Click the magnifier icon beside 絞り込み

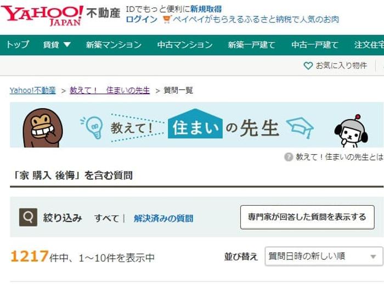click(x=28, y=217)
